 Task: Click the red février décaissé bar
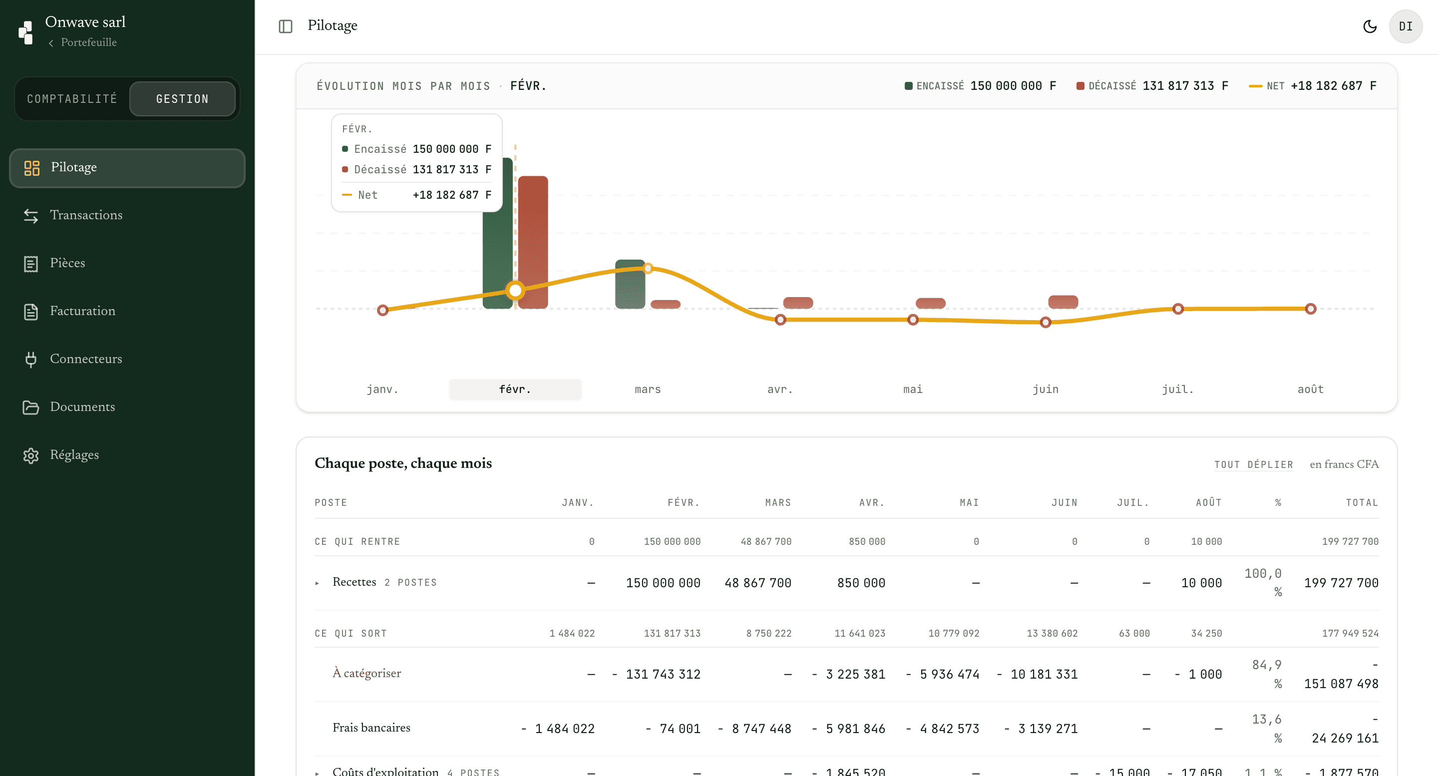point(533,242)
